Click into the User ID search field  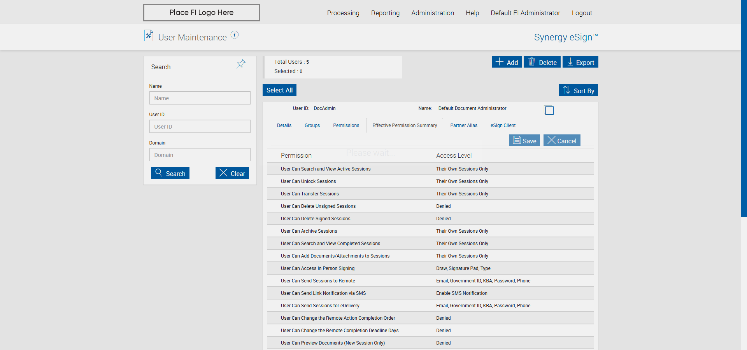coord(200,127)
